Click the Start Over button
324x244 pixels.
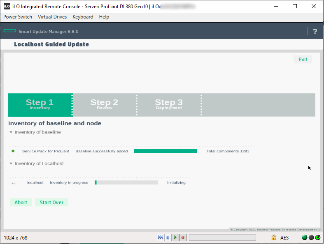click(51, 203)
